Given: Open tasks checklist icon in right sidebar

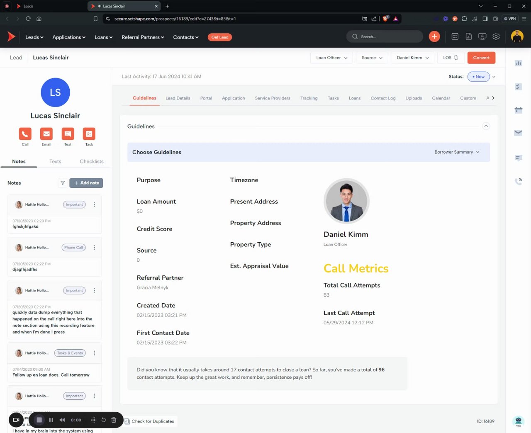Looking at the screenshot, I should (x=519, y=87).
